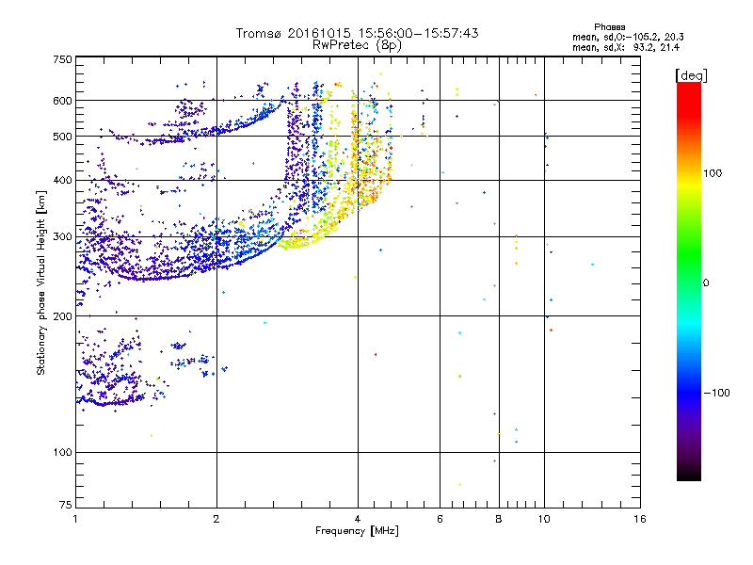Screen dimensions: 753x565
Task: Click the '[deg]' colorbar unit label
Action: point(691,75)
